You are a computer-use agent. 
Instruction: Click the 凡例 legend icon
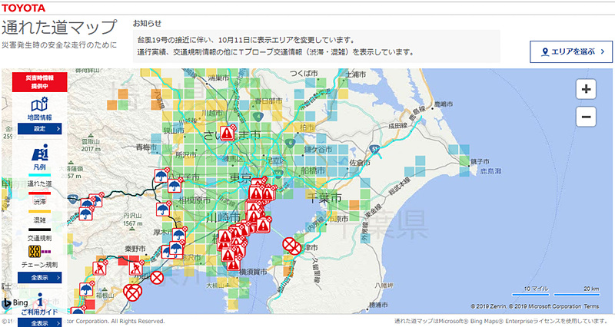40,152
